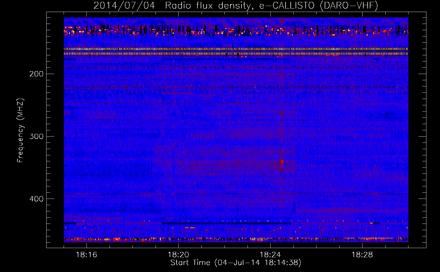Click the 18:16 time tick label

pos(86,255)
